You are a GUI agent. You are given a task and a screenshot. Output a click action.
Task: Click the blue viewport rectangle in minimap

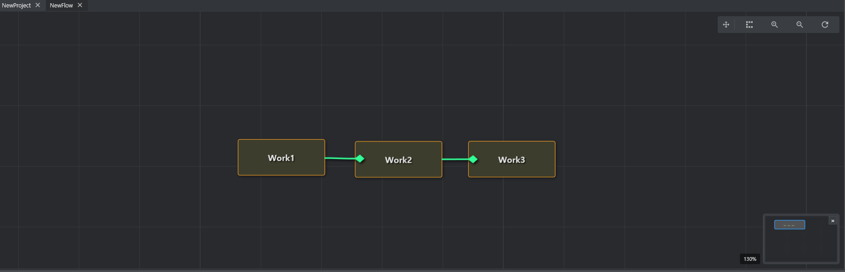coord(790,225)
